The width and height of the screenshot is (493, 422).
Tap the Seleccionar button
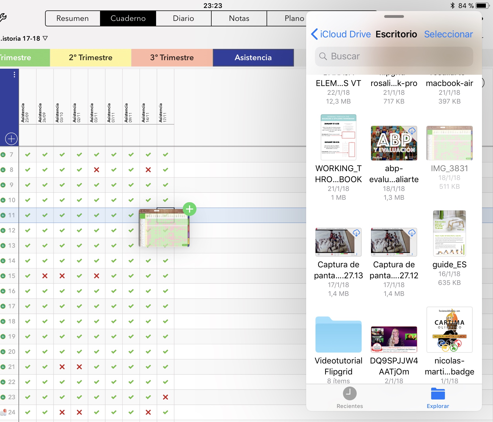(448, 34)
